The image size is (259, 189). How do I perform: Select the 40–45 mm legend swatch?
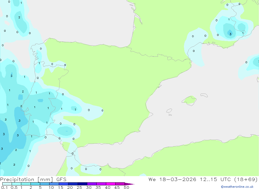pos(111,184)
